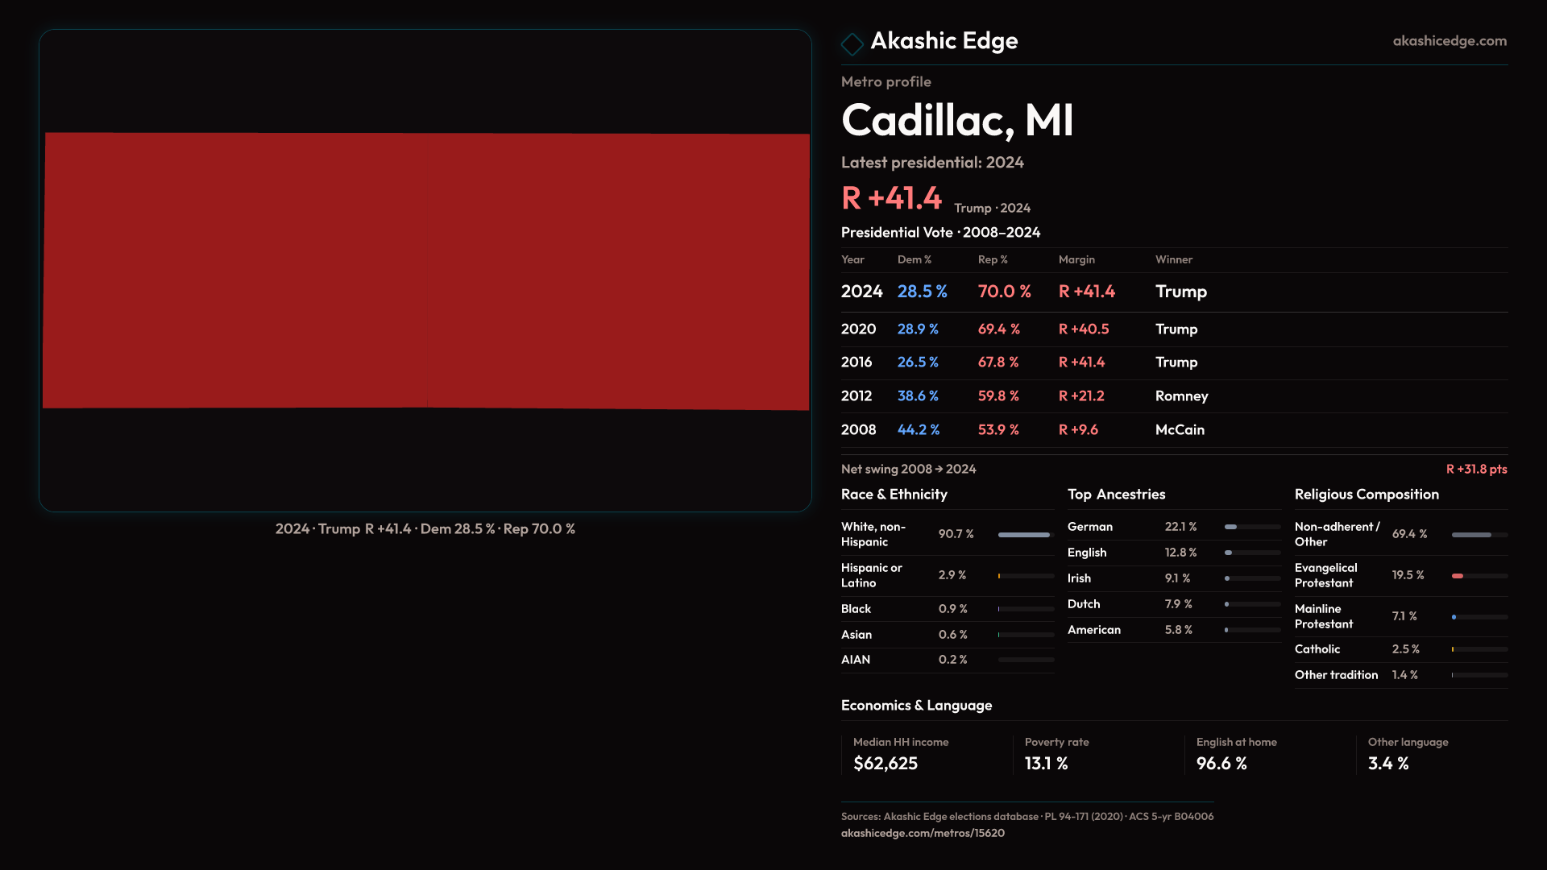The width and height of the screenshot is (1547, 870).
Task: Click the 2012 Romney winner cell
Action: point(1181,396)
